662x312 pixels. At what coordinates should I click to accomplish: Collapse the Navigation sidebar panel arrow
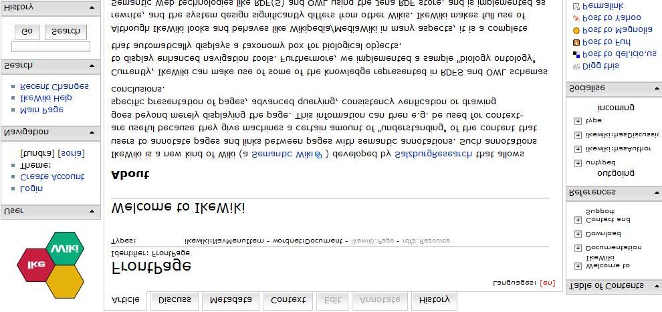click(92, 132)
